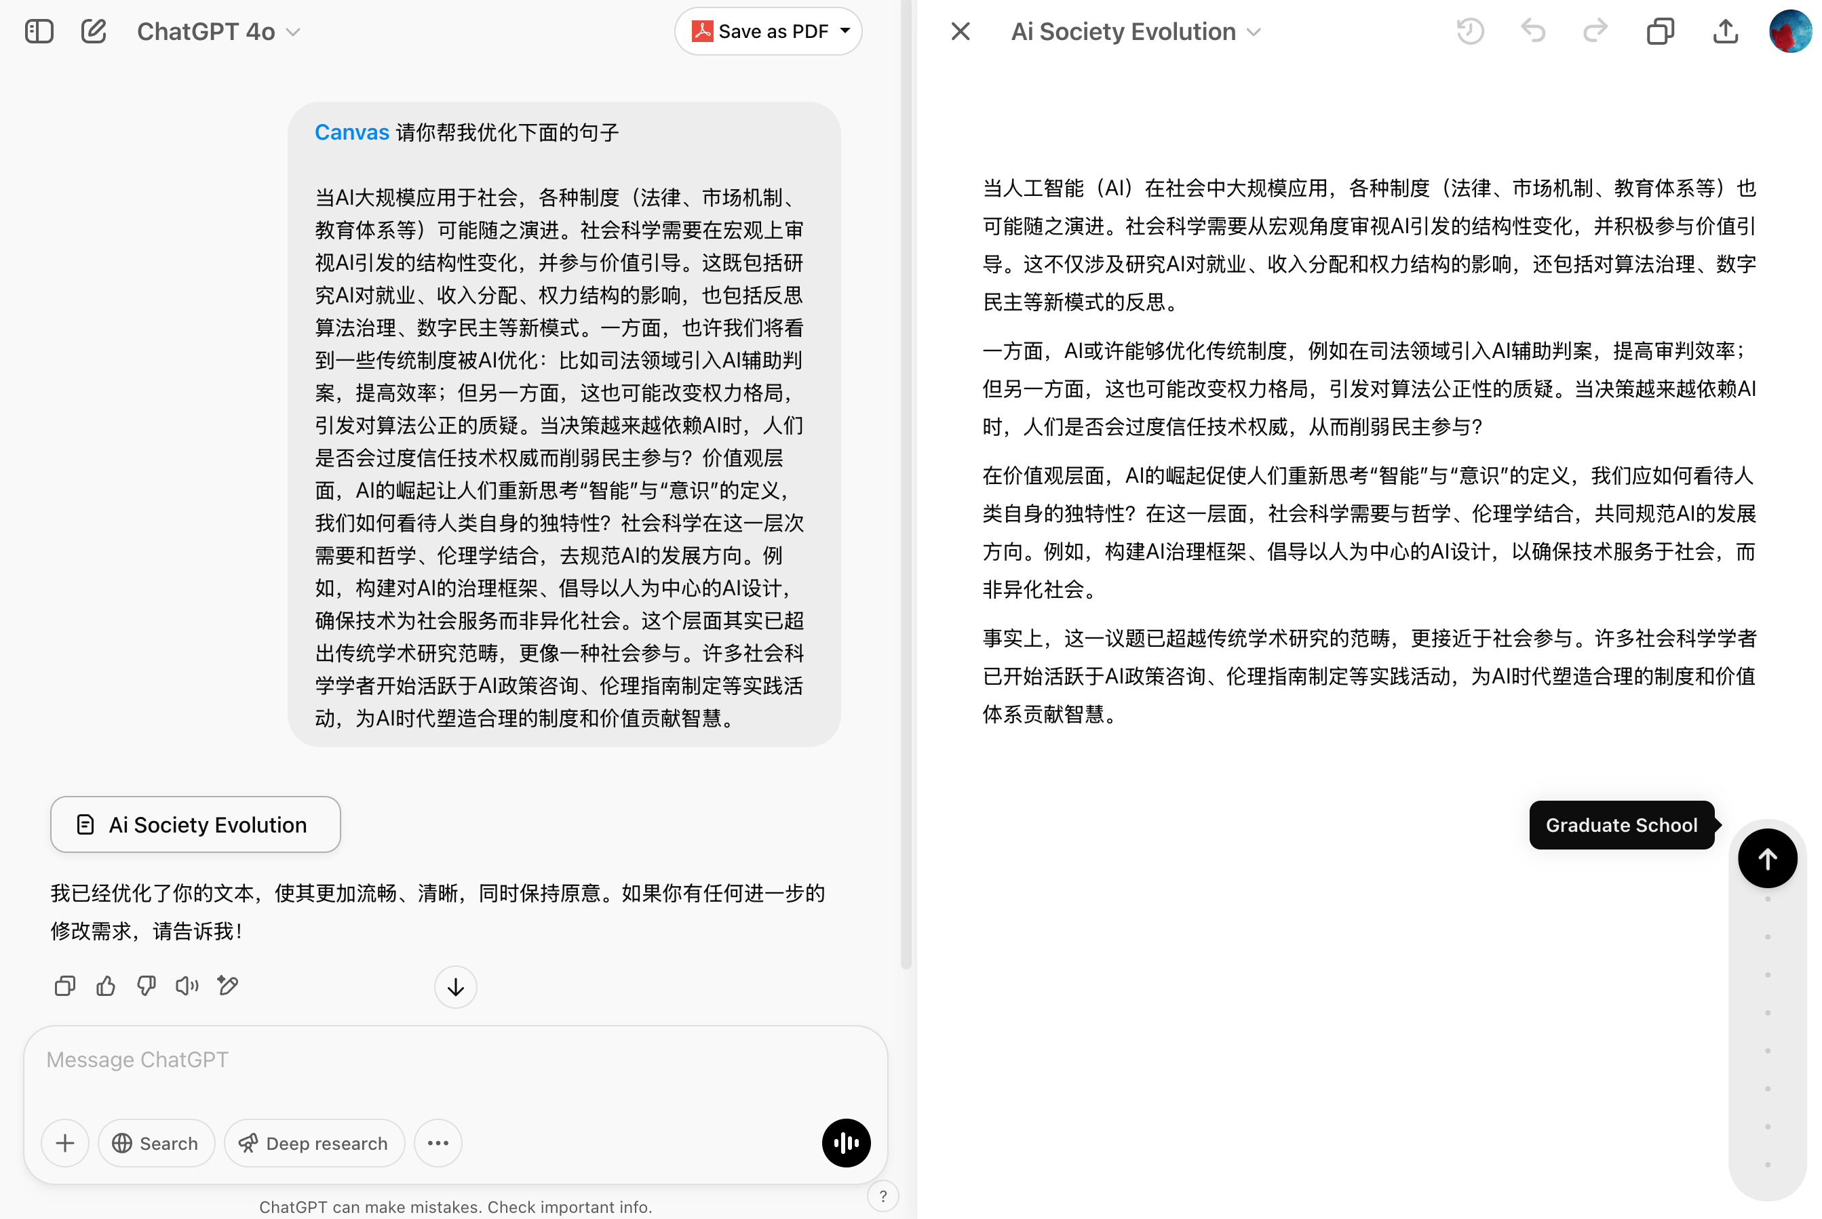1822x1219 pixels.
Task: Open the user profile avatar
Action: click(x=1791, y=31)
